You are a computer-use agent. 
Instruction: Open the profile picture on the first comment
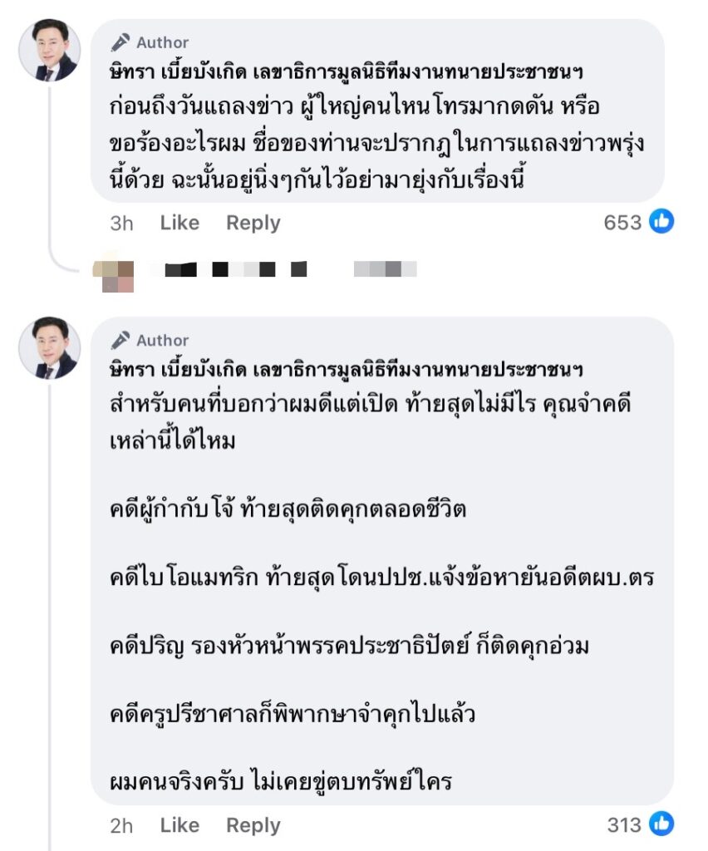click(50, 50)
